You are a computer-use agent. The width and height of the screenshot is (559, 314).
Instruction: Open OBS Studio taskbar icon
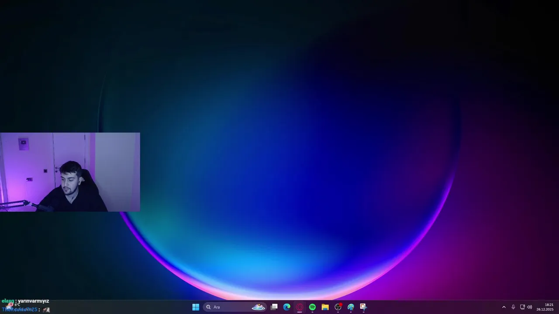pos(338,307)
